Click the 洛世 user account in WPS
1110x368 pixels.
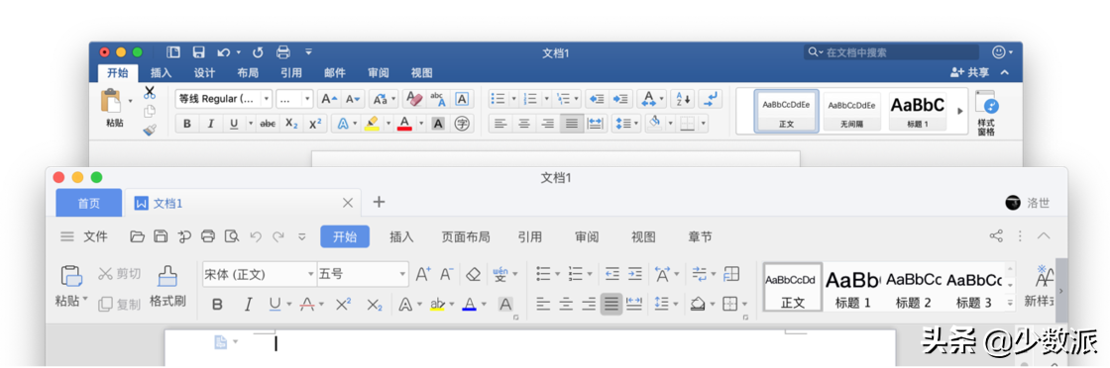[x=1028, y=203]
